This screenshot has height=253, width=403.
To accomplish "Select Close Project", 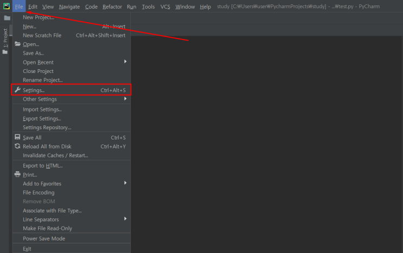I will (72, 71).
